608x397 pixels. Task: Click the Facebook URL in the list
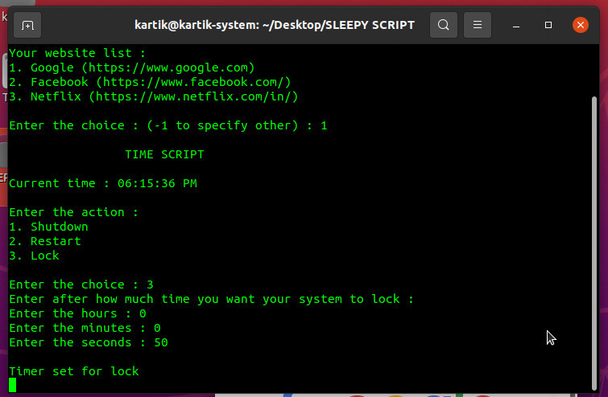(193, 82)
